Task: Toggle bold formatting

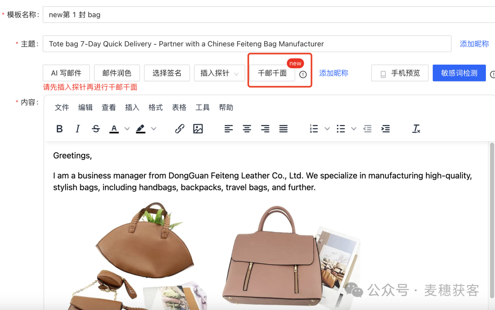Action: [59, 129]
